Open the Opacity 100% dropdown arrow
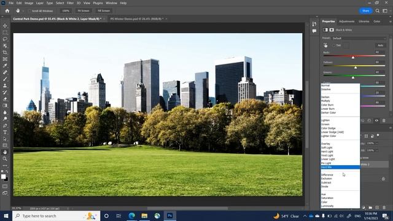The image size is (393, 221). tap(376, 143)
